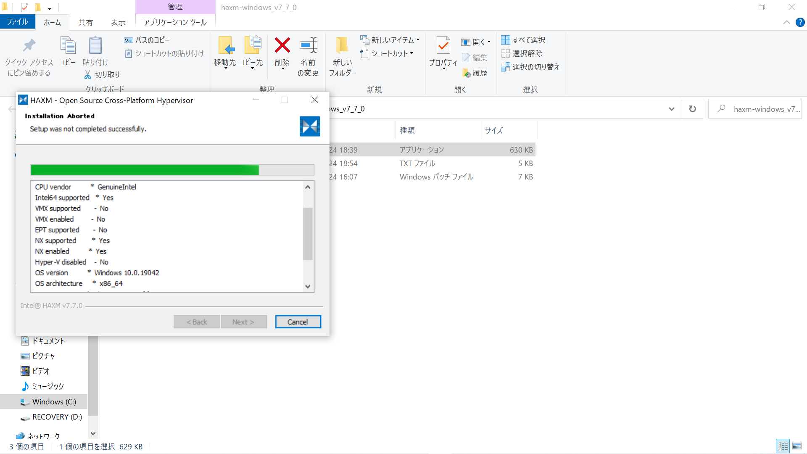
Task: Click the installer log scroll up arrow
Action: tap(308, 187)
